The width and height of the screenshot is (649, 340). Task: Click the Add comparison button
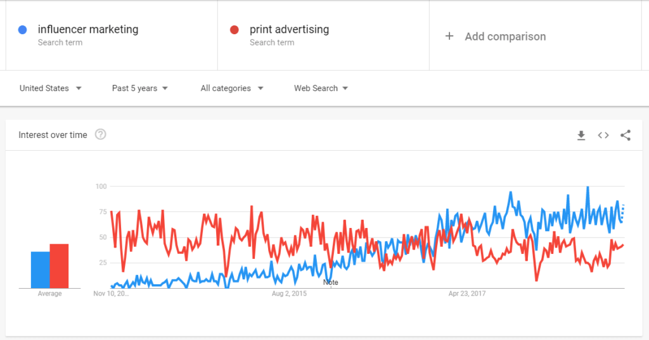[496, 36]
